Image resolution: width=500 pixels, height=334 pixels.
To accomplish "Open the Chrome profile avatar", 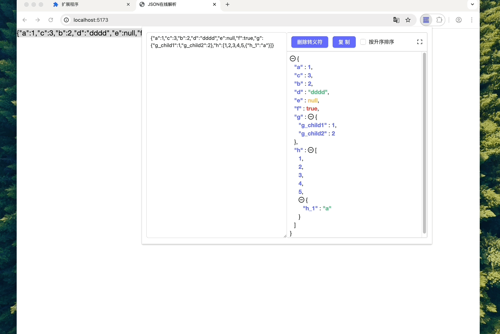I will pyautogui.click(x=459, y=20).
